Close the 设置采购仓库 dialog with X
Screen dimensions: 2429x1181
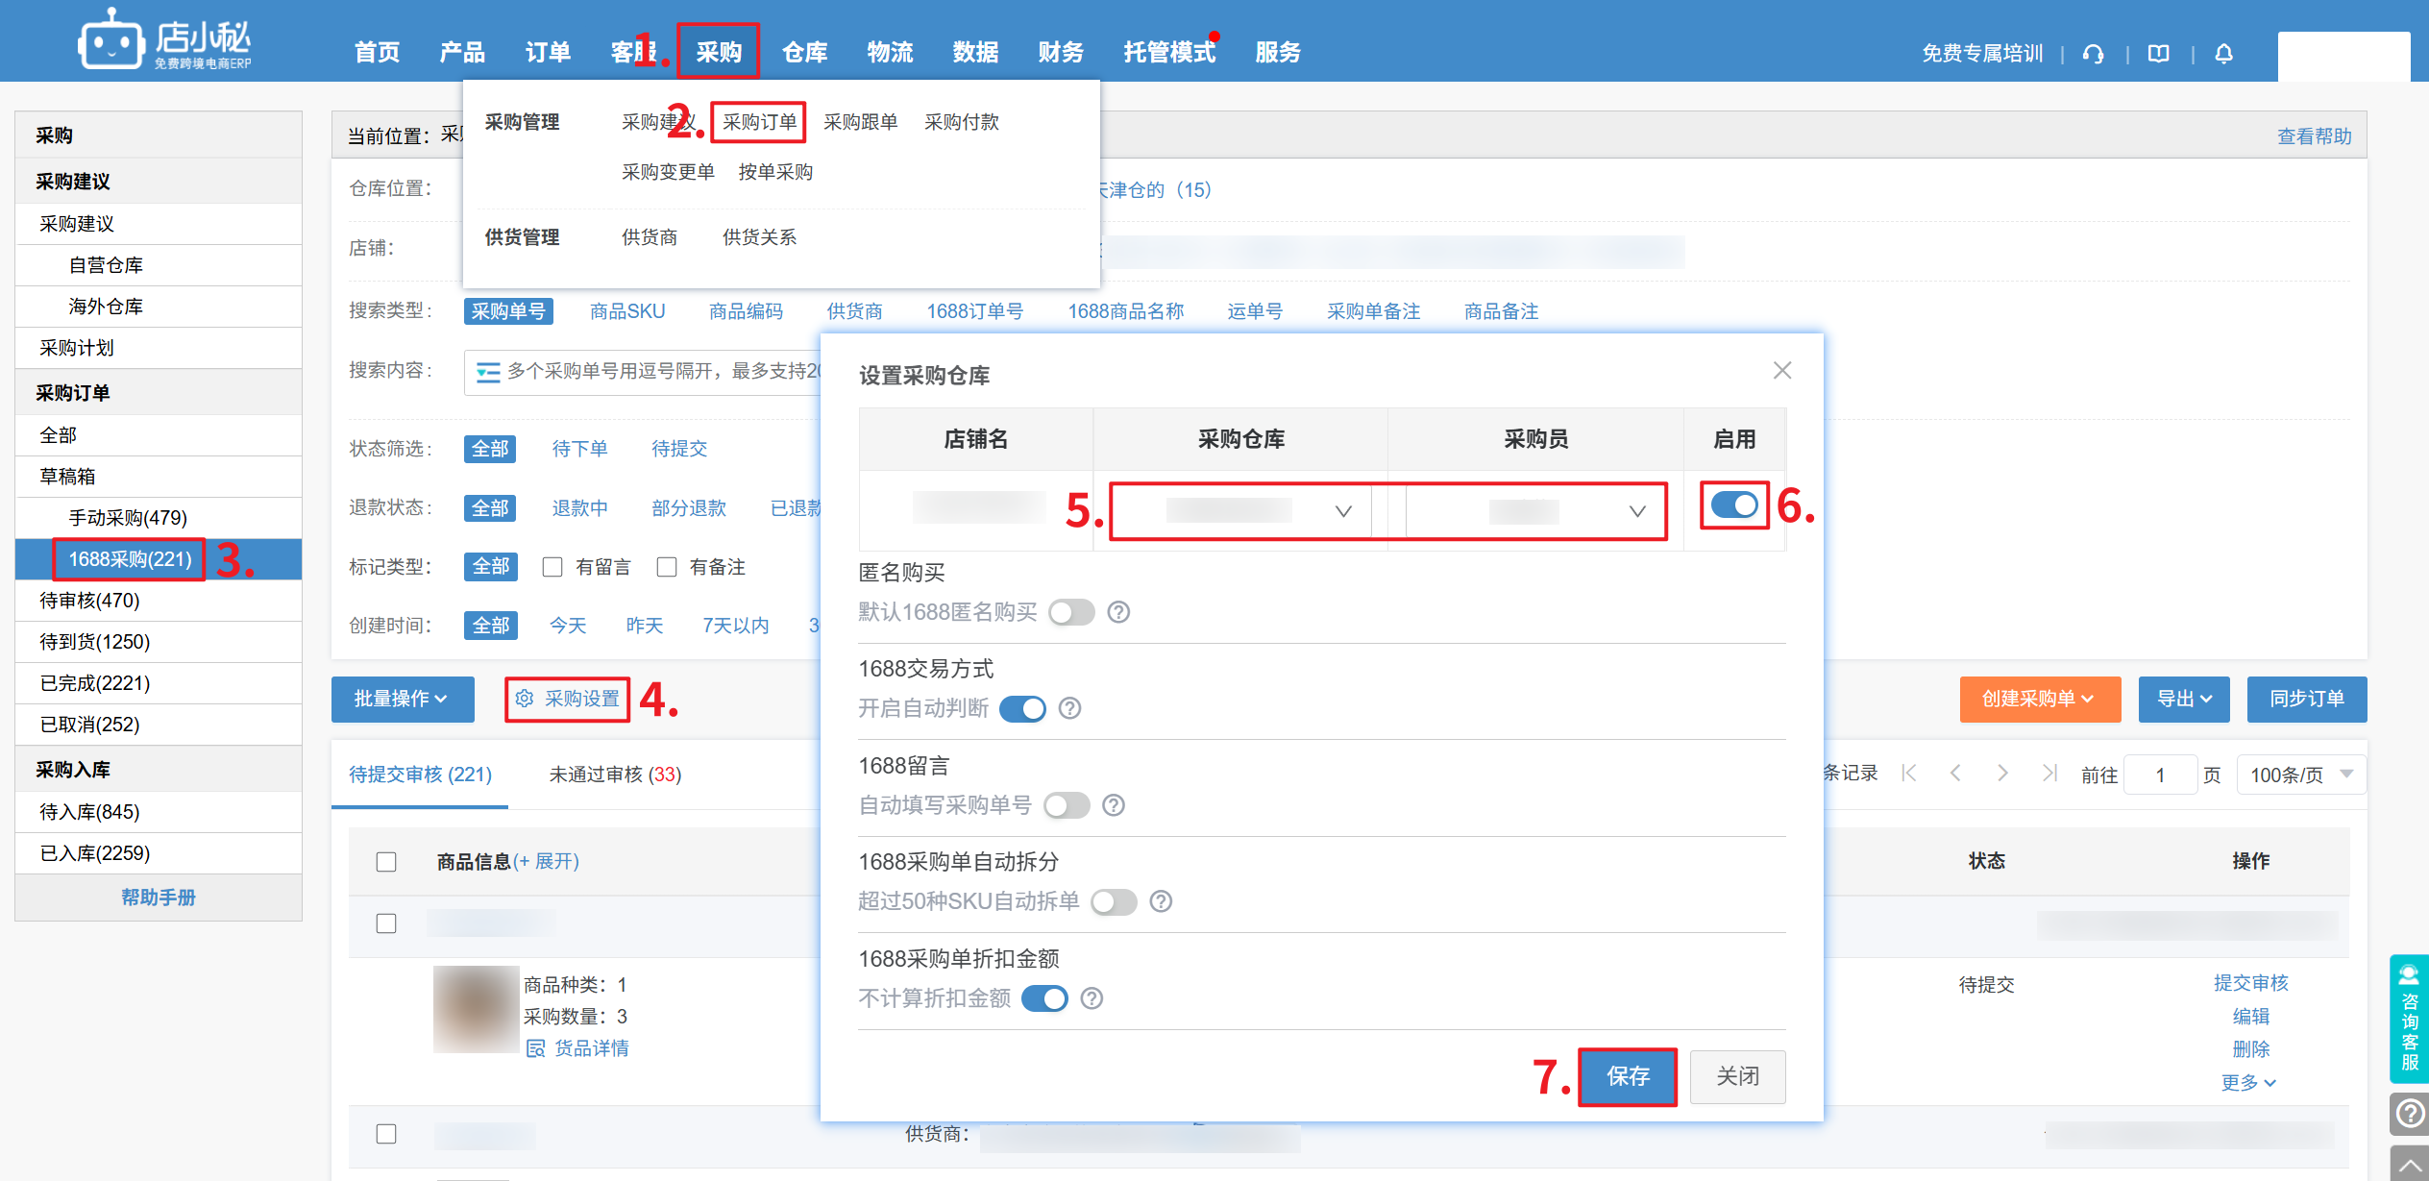(x=1782, y=370)
